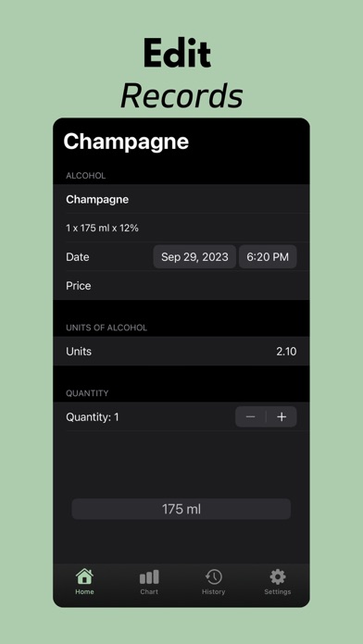Increase quantity with the plus button
Screen dimensions: 363x644
[x=282, y=417]
